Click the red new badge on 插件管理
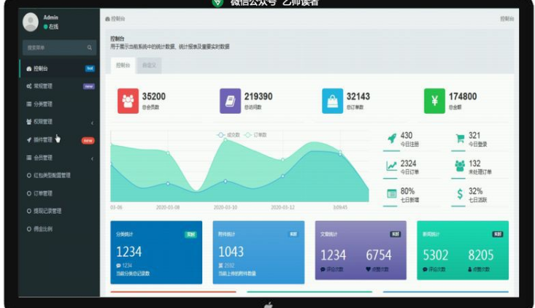Viewport: 535px width, 308px height. point(88,141)
